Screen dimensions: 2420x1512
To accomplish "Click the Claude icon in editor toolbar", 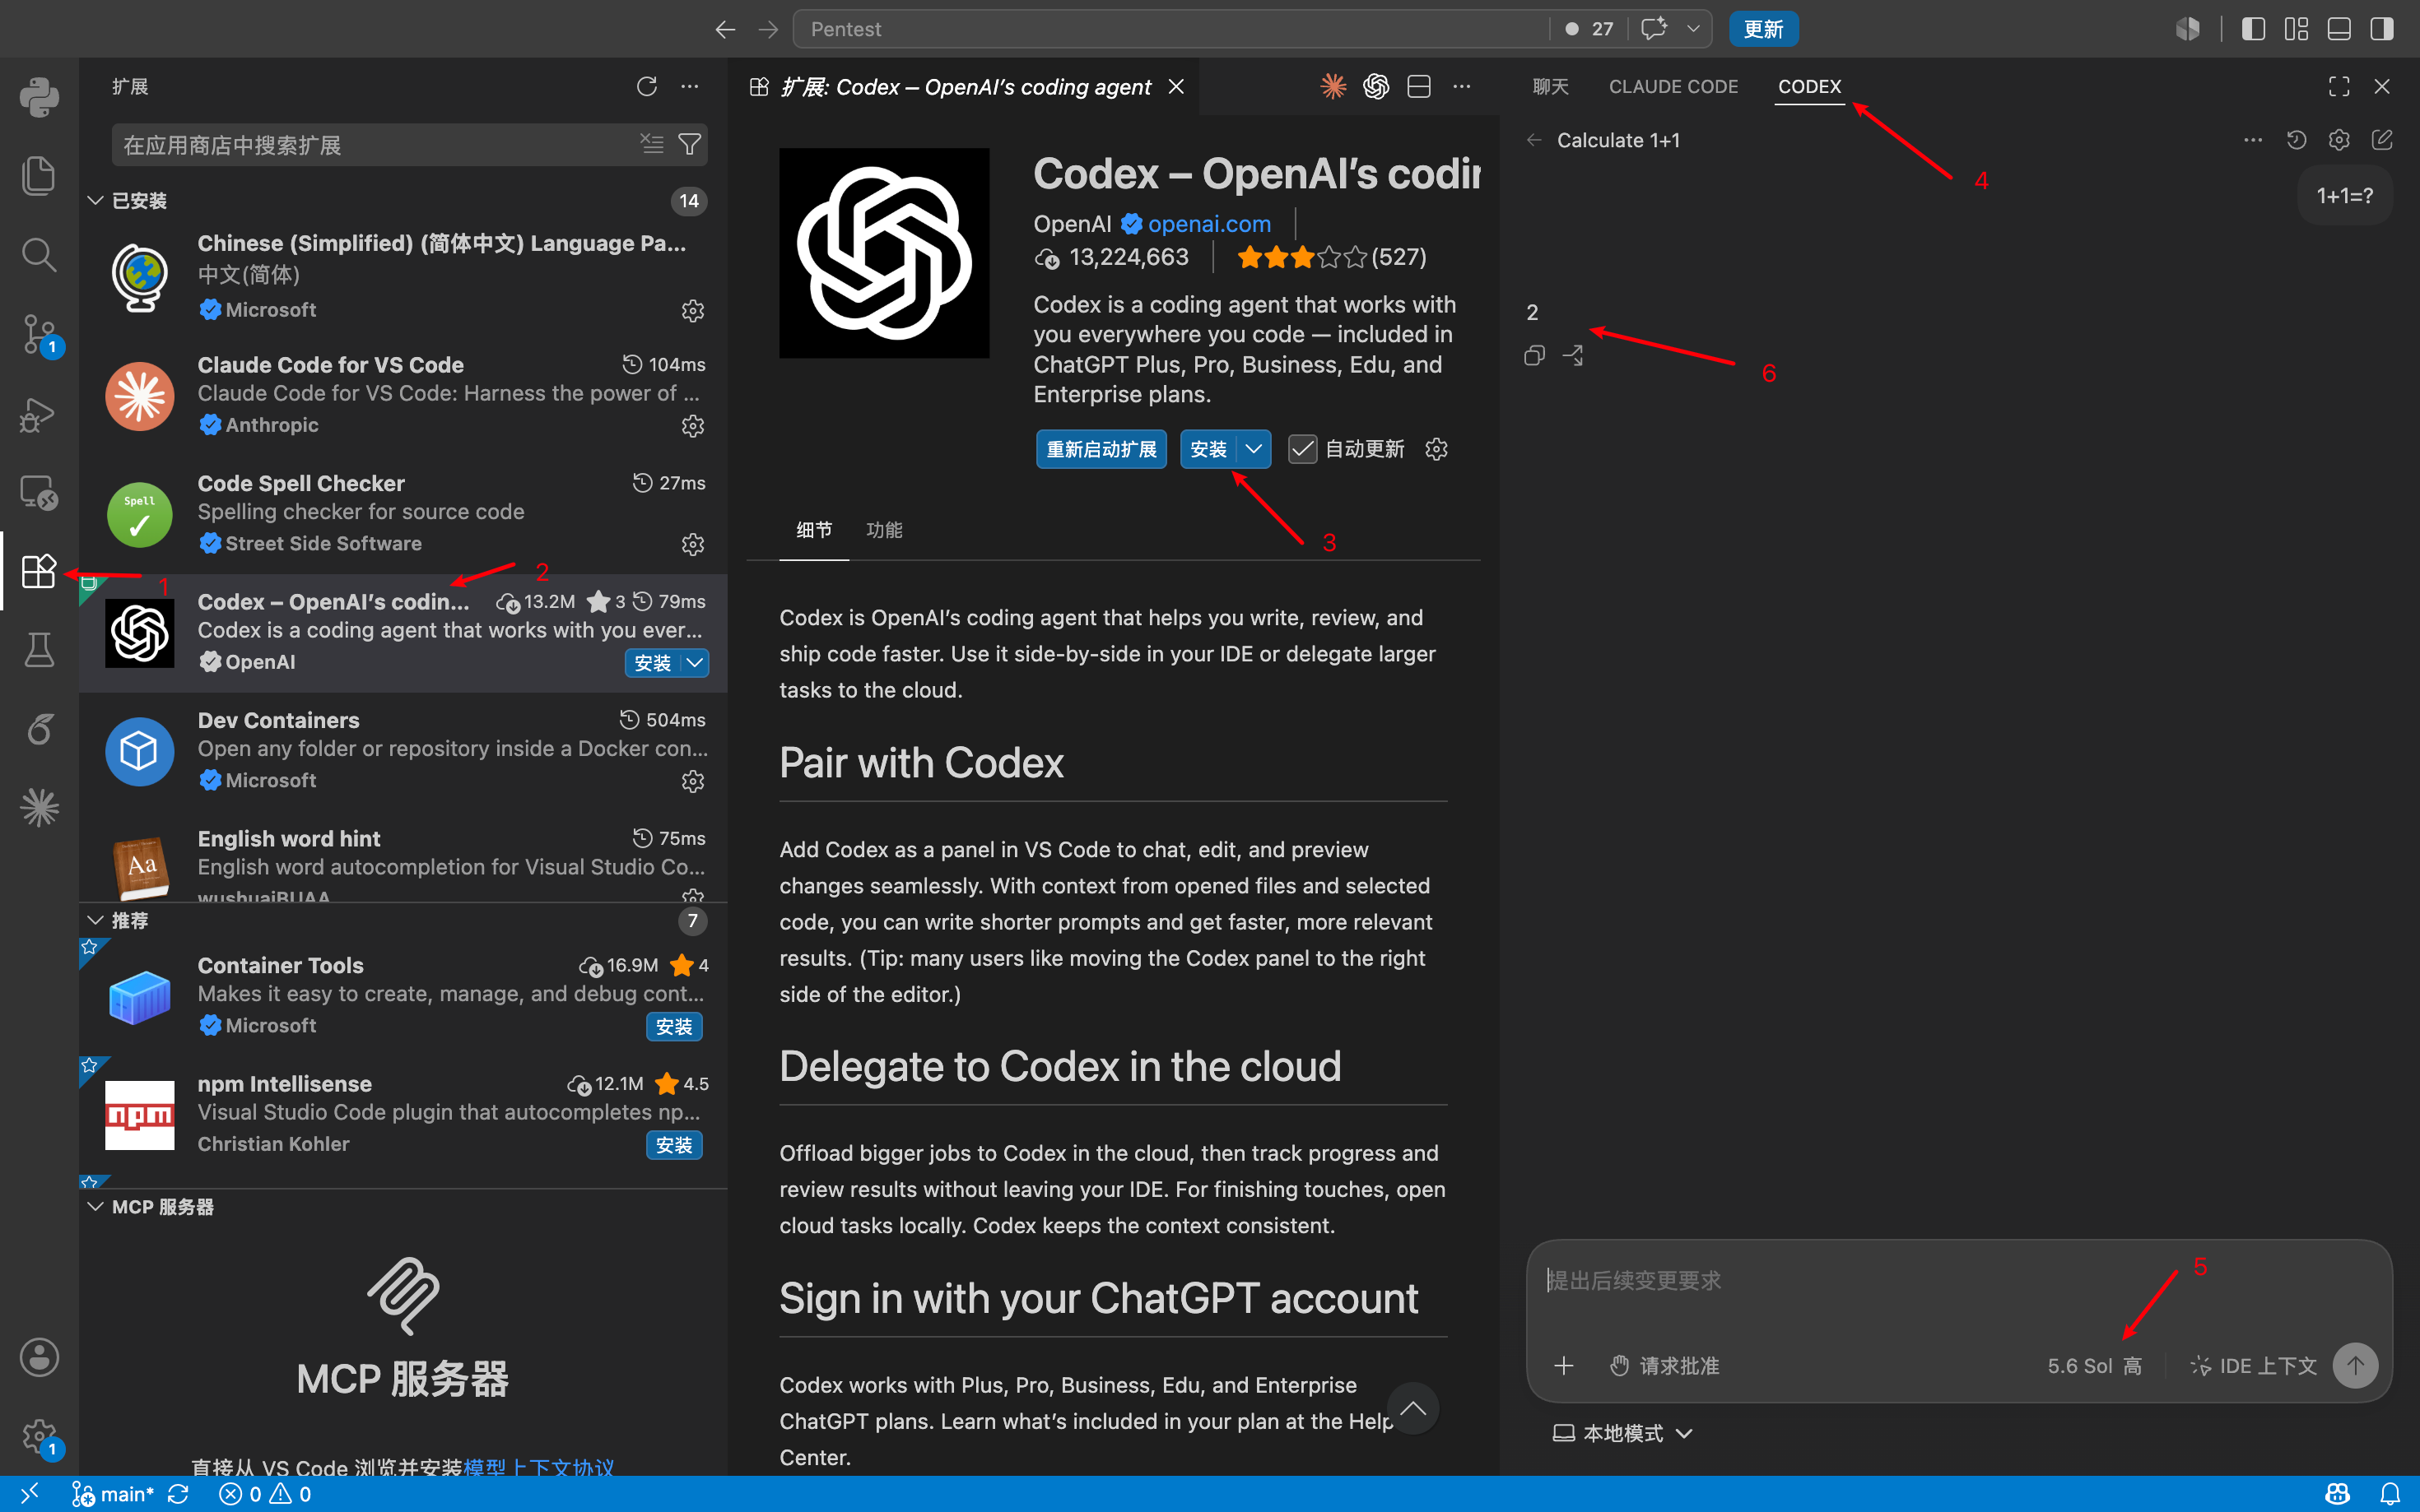I will (x=1333, y=87).
